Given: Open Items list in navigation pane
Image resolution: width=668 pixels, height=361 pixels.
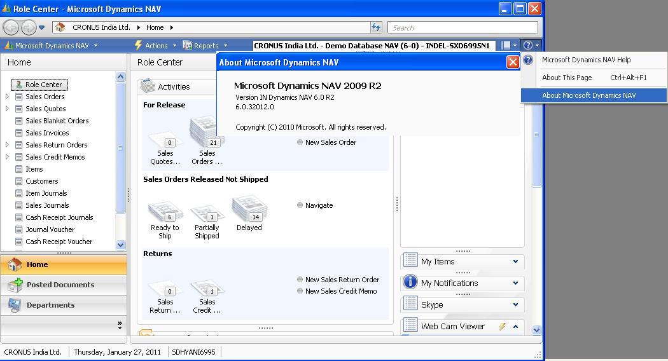Looking at the screenshot, I should pos(34,169).
